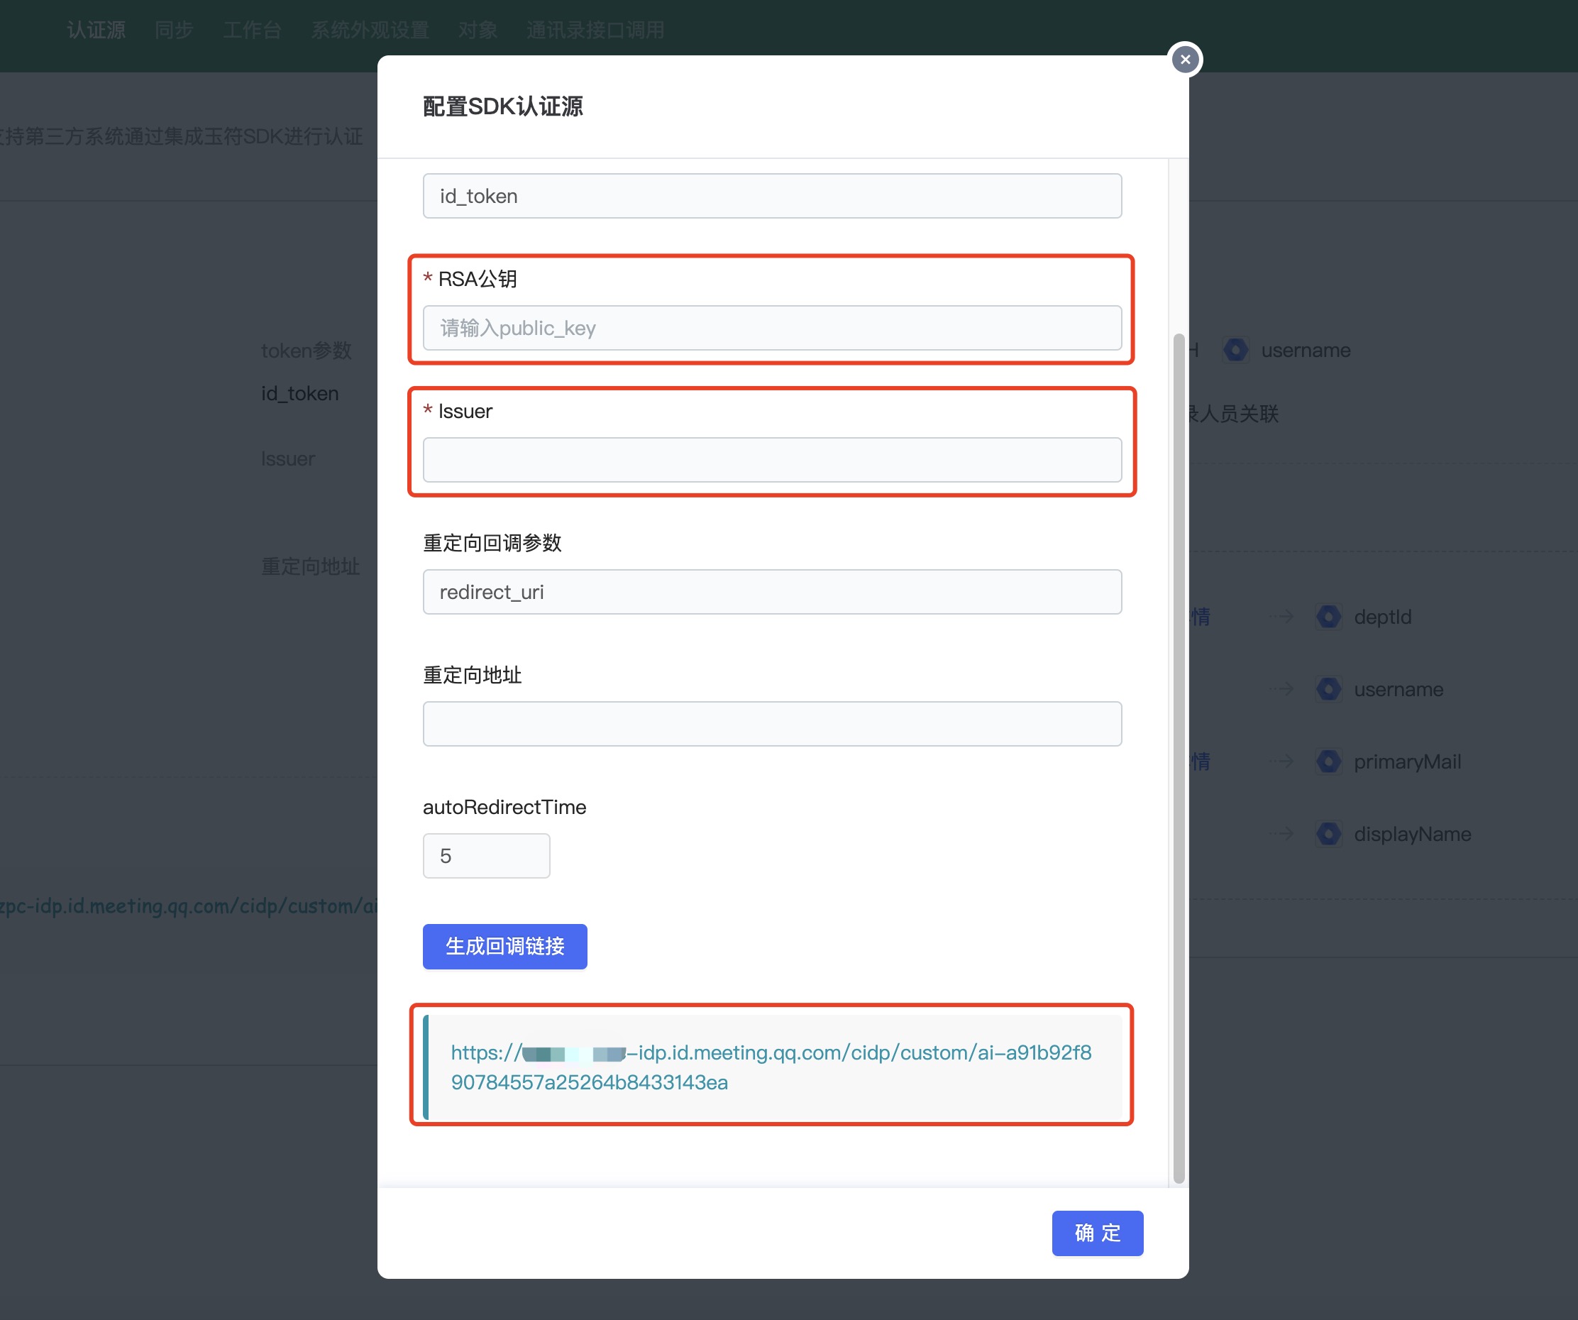Click the autoRedirectTime label

click(504, 807)
